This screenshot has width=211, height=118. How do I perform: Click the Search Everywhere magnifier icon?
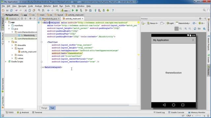[x=204, y=10]
